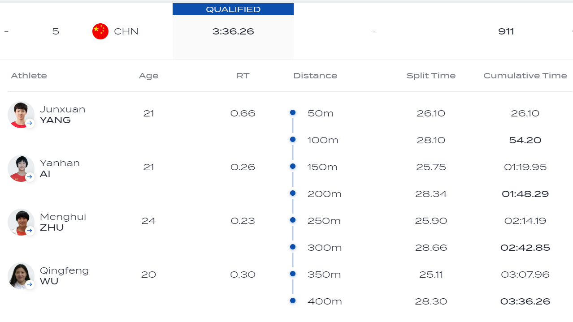Click Qingfeng Wu's athlete photo
The width and height of the screenshot is (573, 322).
(x=21, y=276)
